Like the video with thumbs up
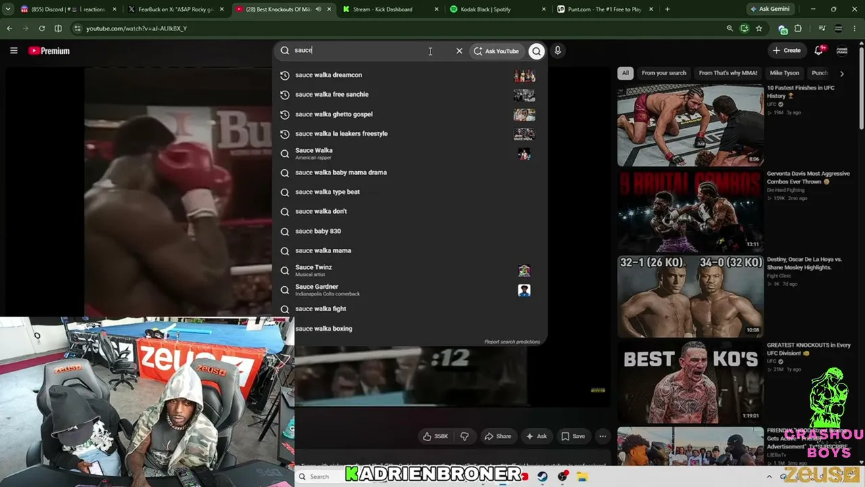Image resolution: width=865 pixels, height=487 pixels. coord(435,436)
